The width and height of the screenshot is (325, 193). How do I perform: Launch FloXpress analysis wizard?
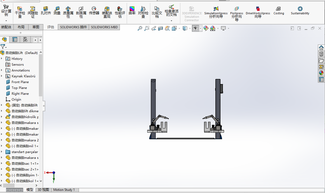coord(237,14)
